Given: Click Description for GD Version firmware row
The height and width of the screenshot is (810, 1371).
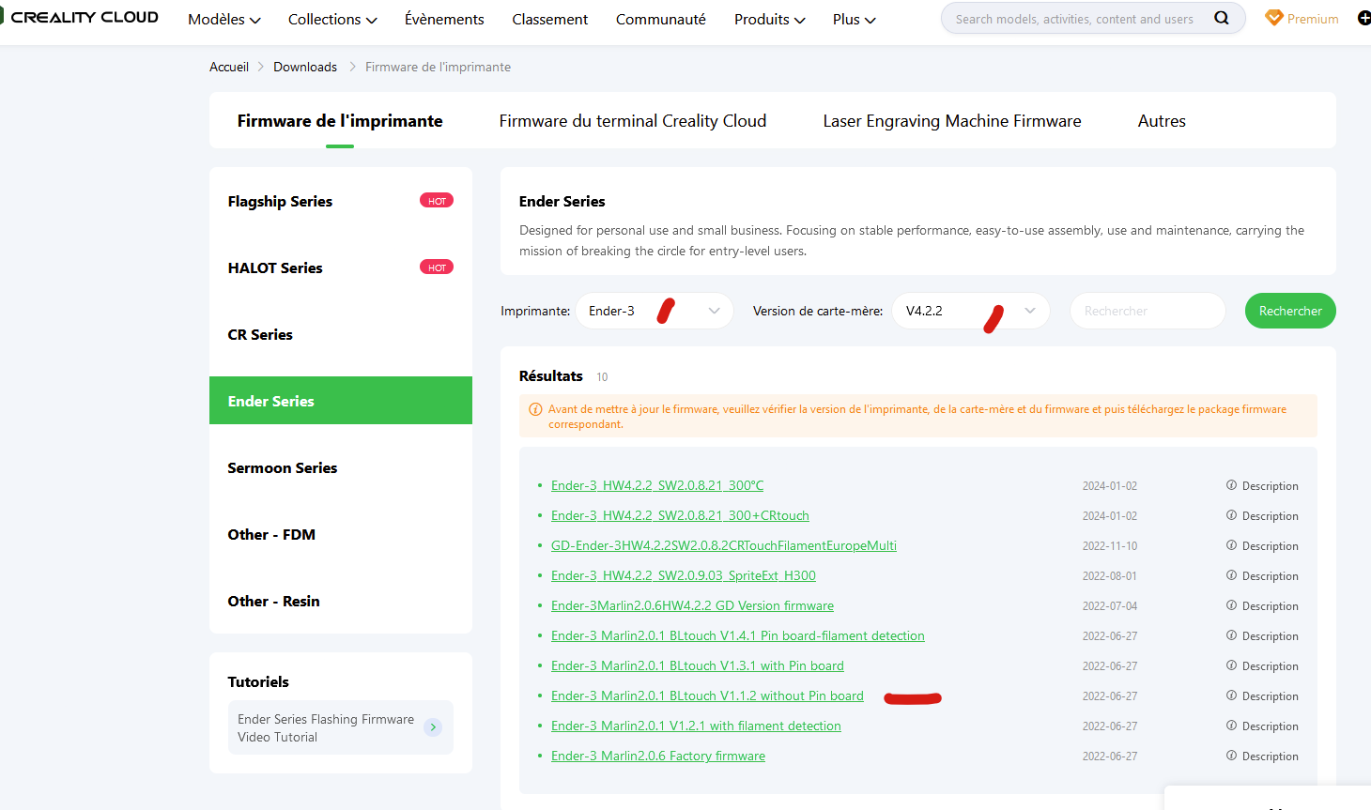Looking at the screenshot, I should click(x=1262, y=605).
